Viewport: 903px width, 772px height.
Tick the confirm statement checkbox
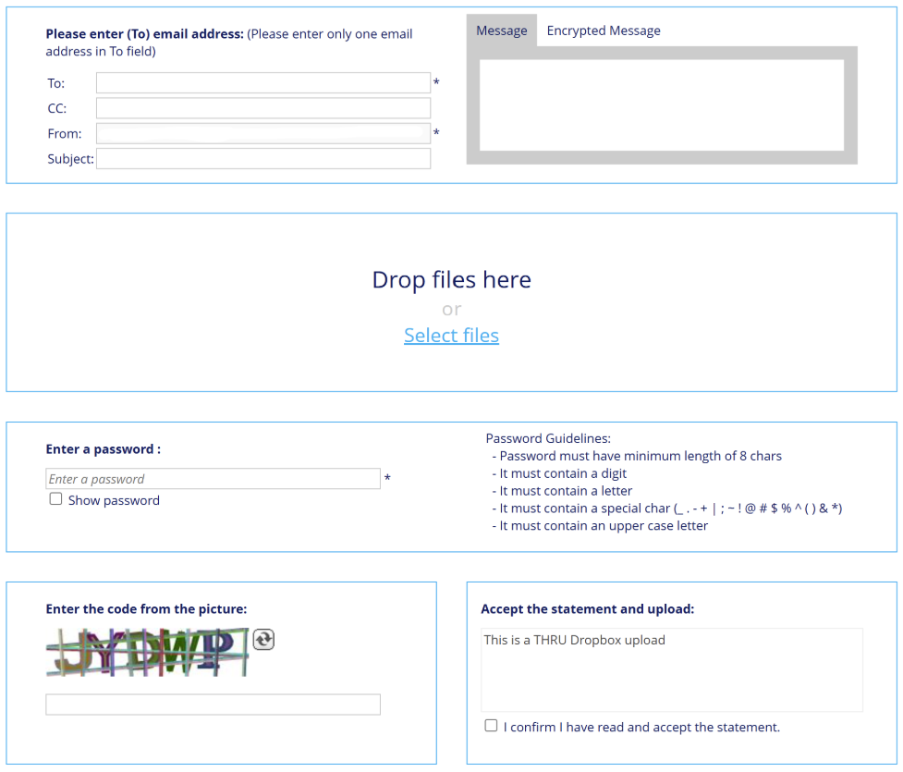[492, 726]
